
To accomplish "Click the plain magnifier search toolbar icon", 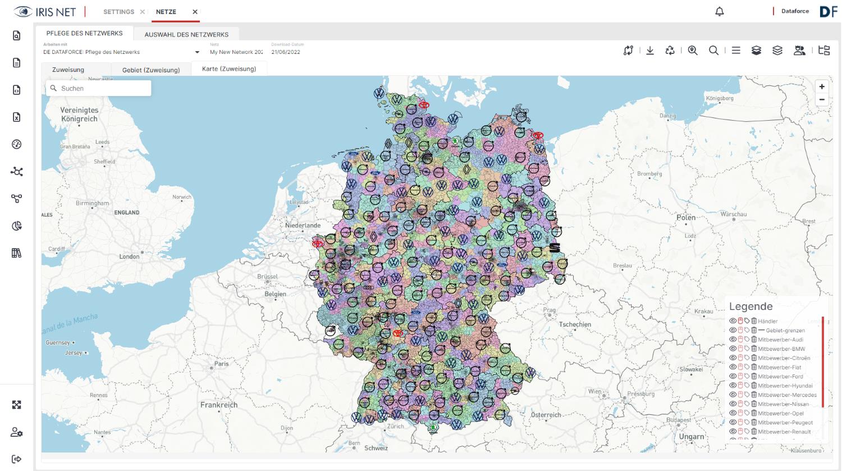I will pos(713,51).
